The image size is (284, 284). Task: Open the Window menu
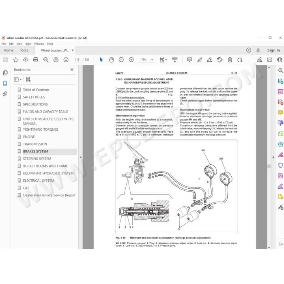pyautogui.click(x=39, y=44)
